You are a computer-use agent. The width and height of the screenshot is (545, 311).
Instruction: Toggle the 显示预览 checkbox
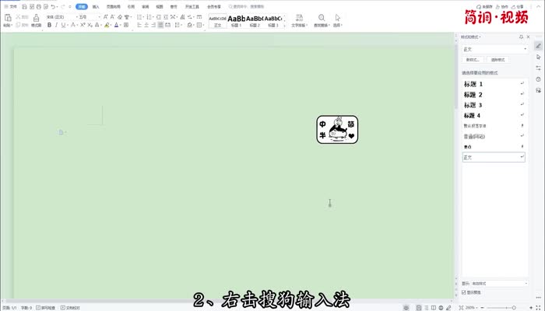click(465, 292)
